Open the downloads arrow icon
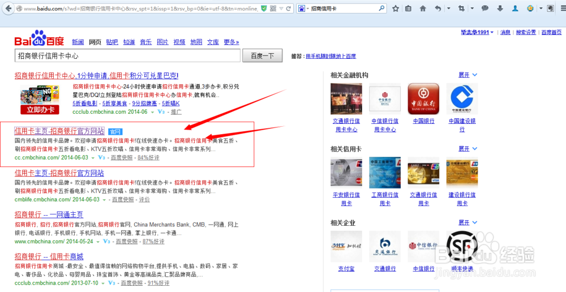Viewport: 566px width, 292px height. (x=500, y=8)
